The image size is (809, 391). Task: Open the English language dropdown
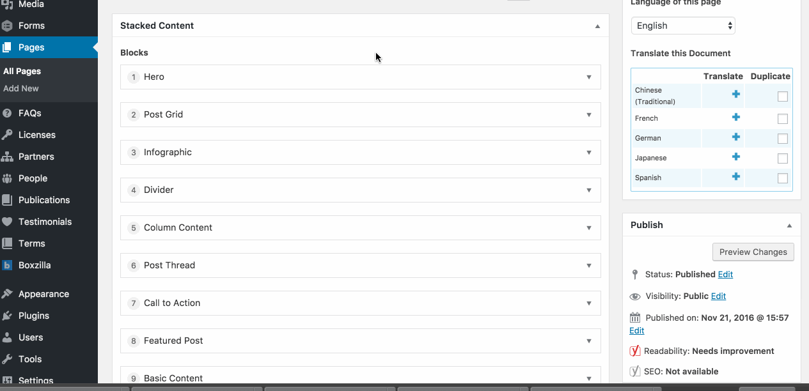pyautogui.click(x=683, y=26)
